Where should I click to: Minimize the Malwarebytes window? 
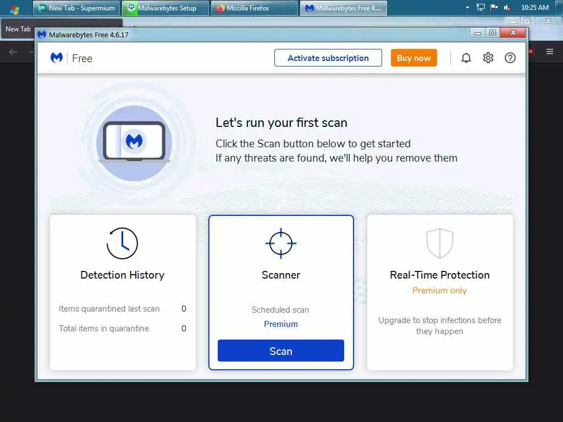478,33
